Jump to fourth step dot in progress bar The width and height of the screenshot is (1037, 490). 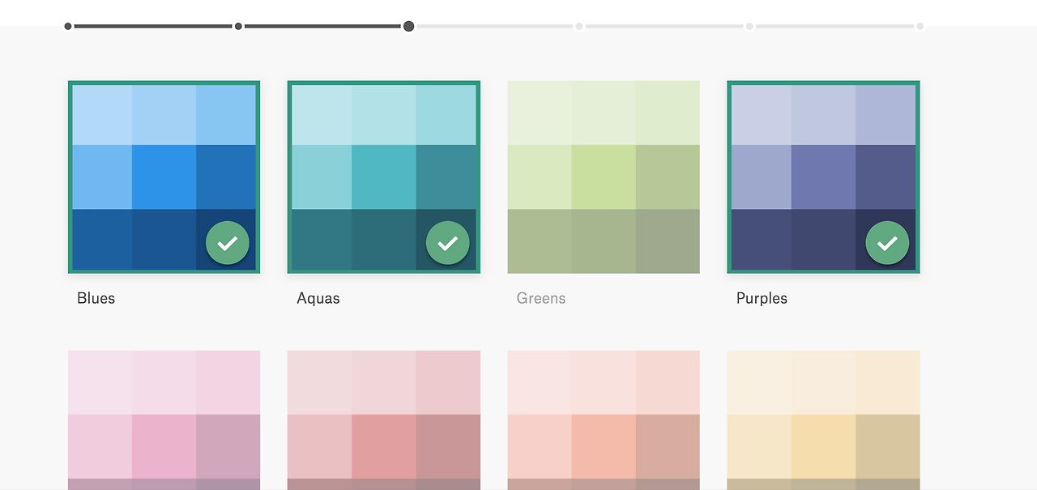[579, 27]
